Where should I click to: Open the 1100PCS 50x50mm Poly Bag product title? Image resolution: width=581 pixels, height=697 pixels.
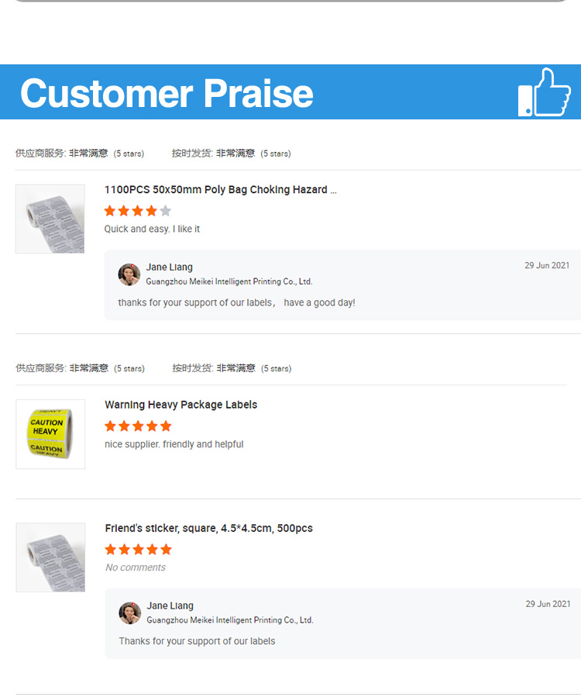(x=221, y=190)
